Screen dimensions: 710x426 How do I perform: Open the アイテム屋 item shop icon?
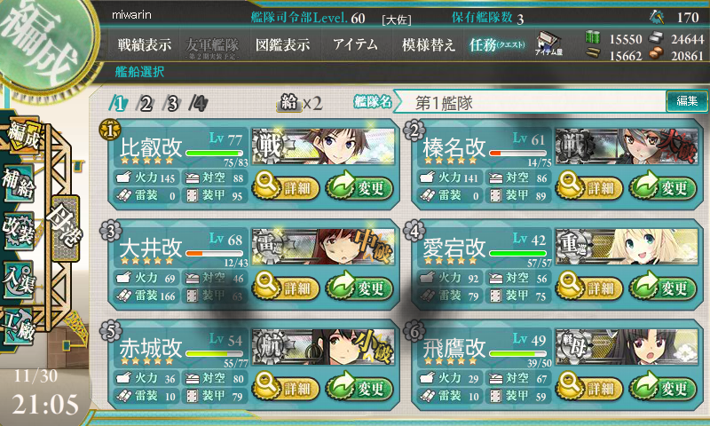tap(548, 43)
